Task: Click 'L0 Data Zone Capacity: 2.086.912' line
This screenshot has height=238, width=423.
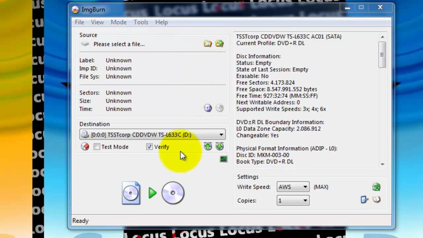Action: click(278, 129)
